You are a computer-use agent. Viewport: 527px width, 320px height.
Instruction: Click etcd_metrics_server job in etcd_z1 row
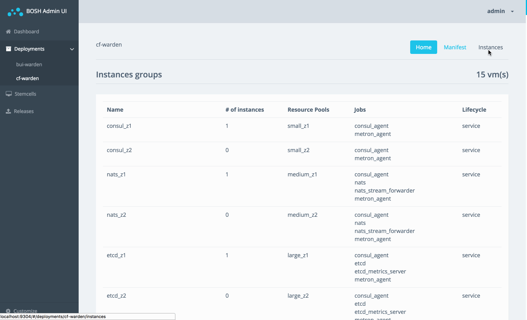click(x=380, y=271)
